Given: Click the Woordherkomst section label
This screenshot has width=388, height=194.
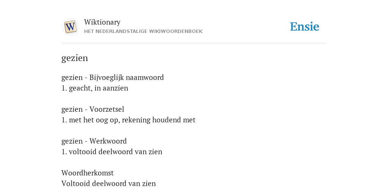Looking at the screenshot, I should 88,173.
